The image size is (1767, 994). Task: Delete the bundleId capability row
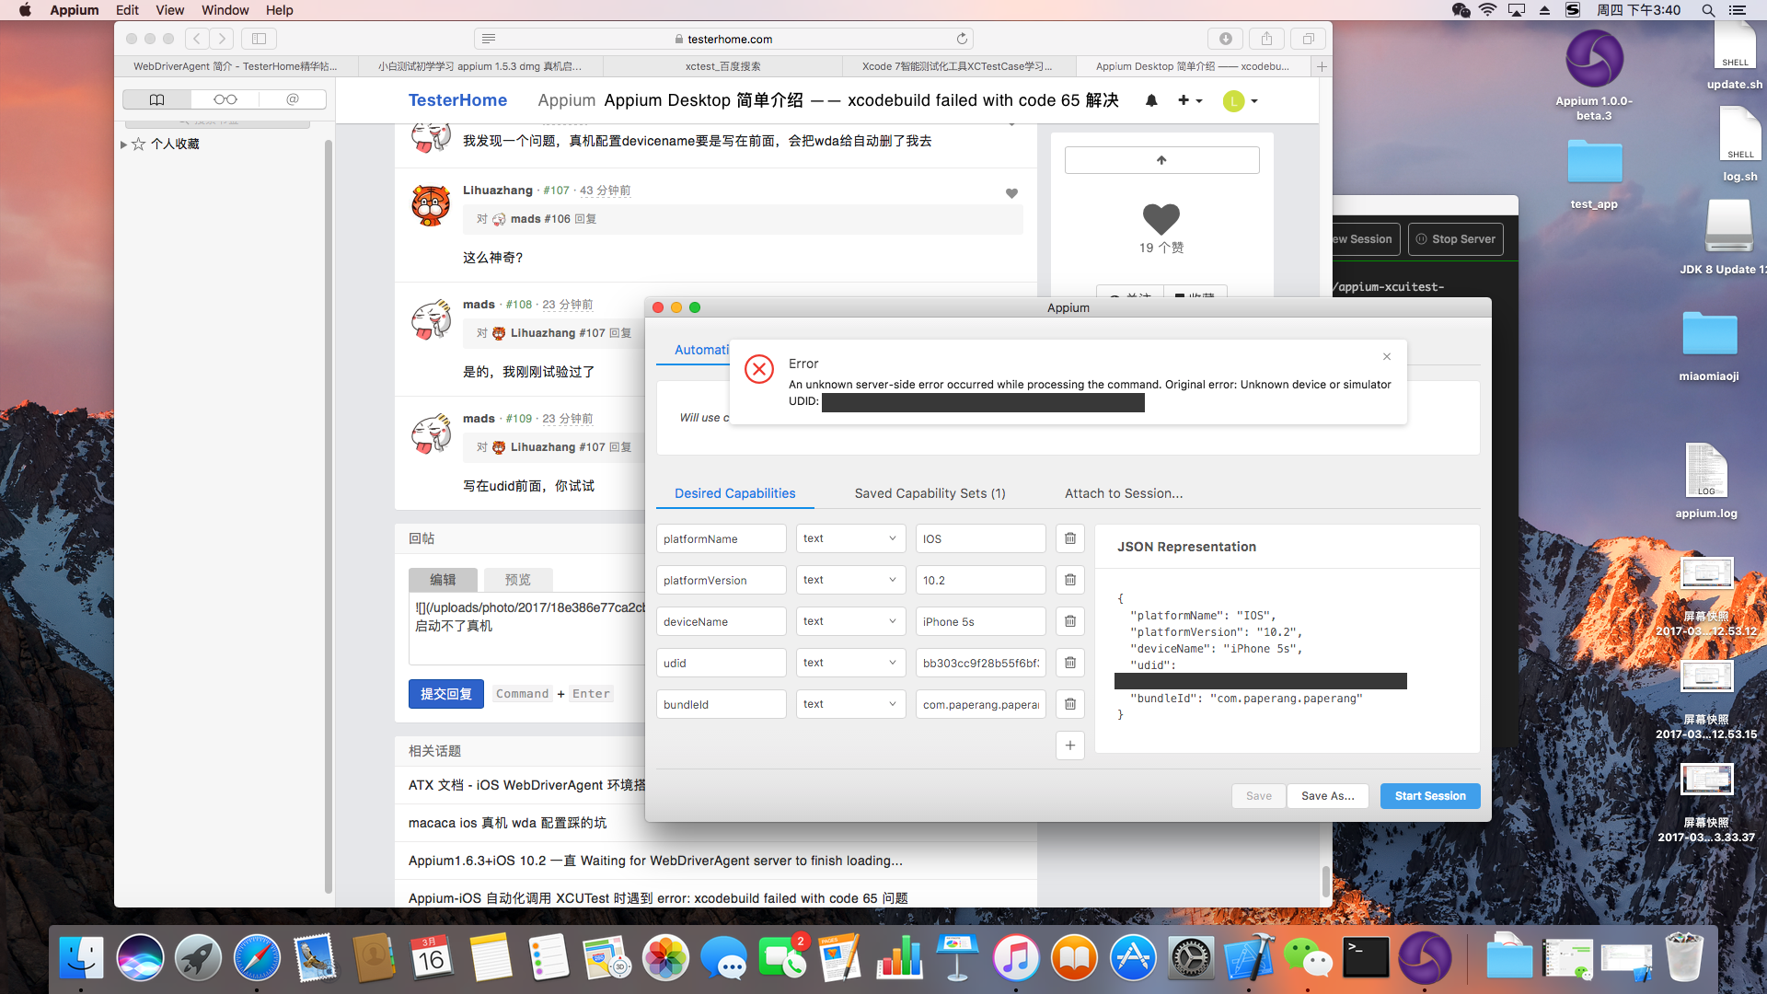coord(1069,704)
